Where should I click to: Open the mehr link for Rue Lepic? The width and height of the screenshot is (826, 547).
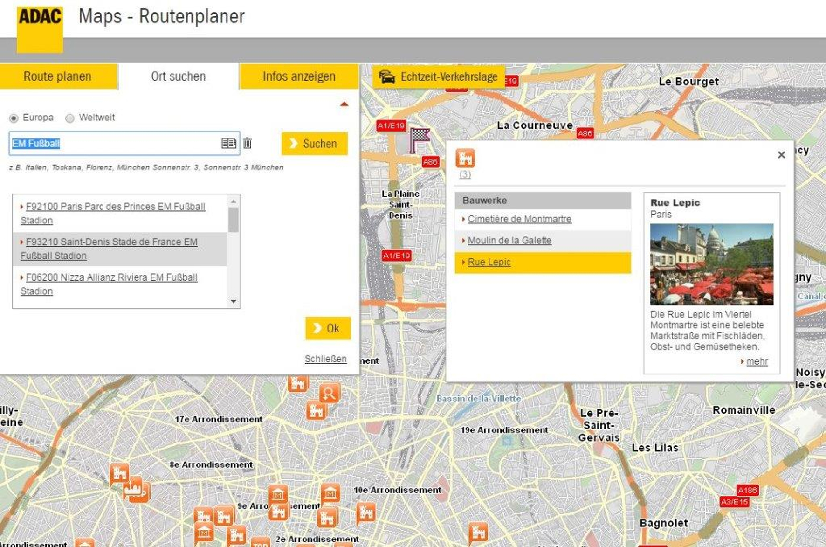click(x=757, y=361)
